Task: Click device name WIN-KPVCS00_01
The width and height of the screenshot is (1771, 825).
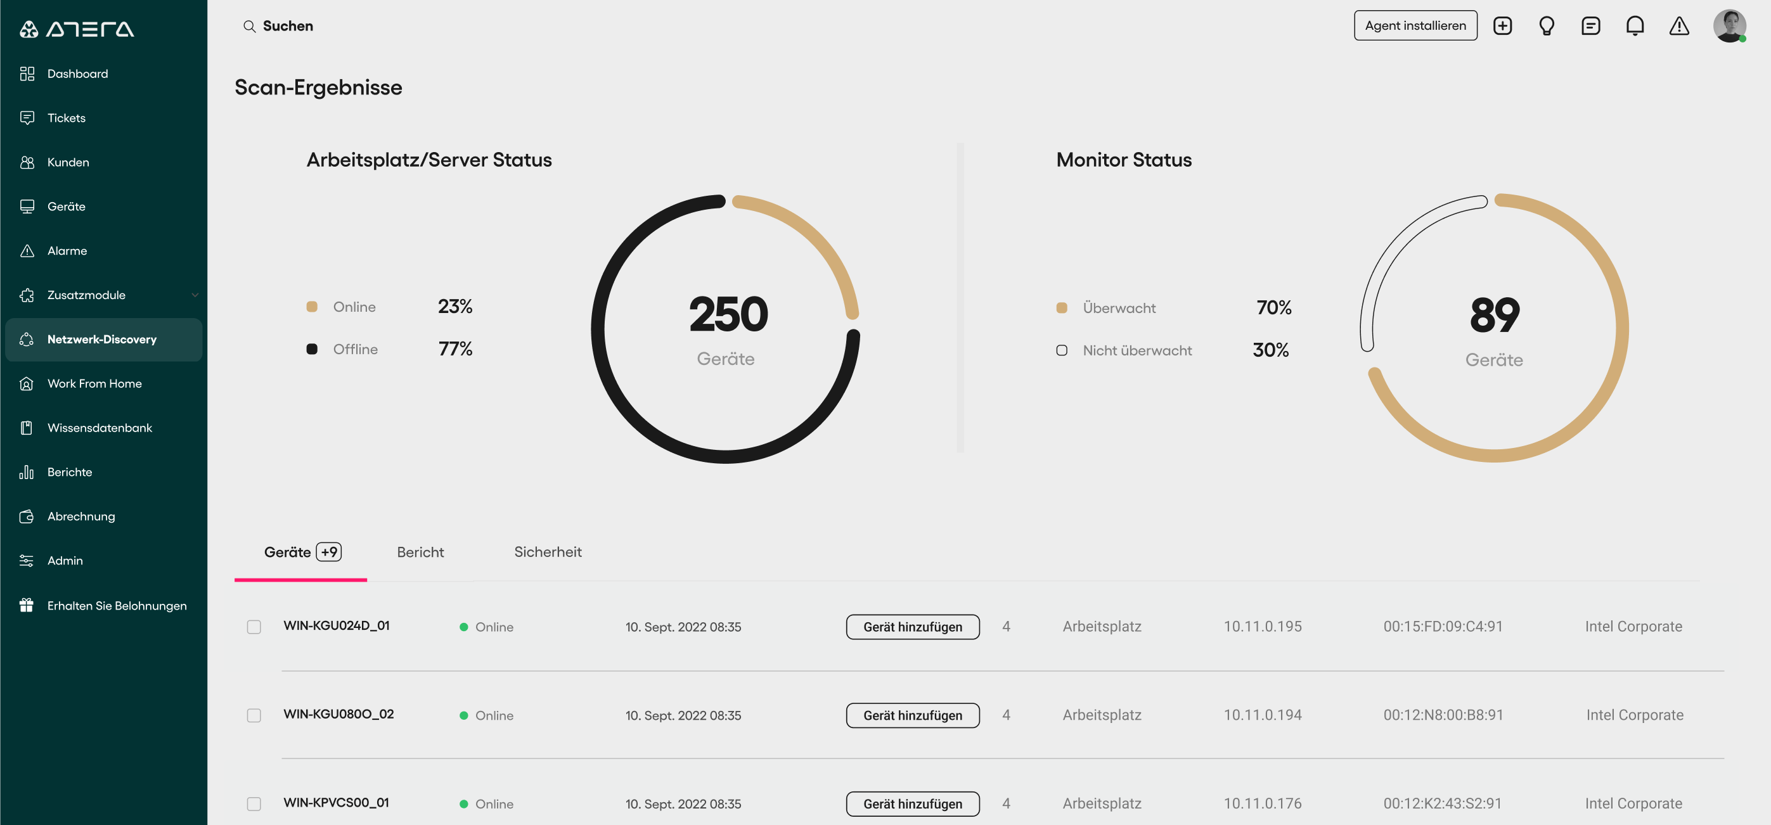Action: tap(336, 803)
